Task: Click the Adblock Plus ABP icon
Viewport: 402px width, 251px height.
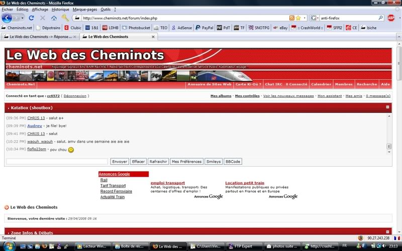Action: [391, 18]
